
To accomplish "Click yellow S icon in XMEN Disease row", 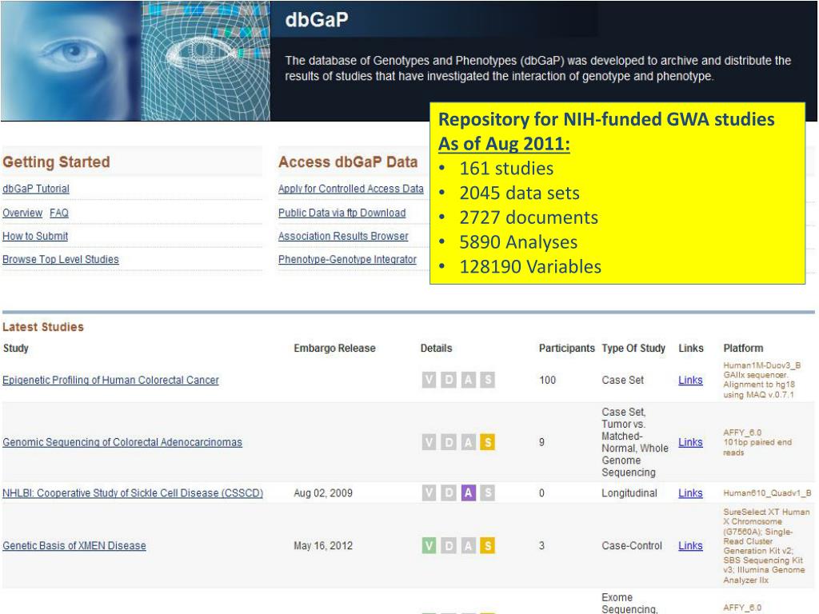I will 487,545.
